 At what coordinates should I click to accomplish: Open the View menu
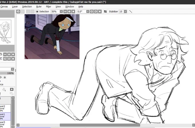(58, 7)
